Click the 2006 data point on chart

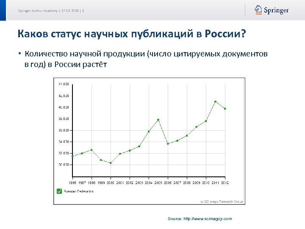168,144
